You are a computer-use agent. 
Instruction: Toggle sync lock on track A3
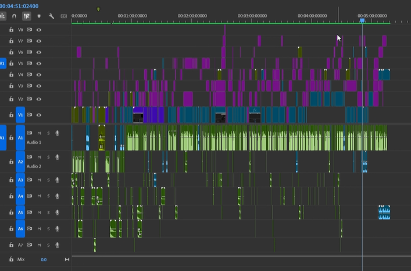(30, 180)
